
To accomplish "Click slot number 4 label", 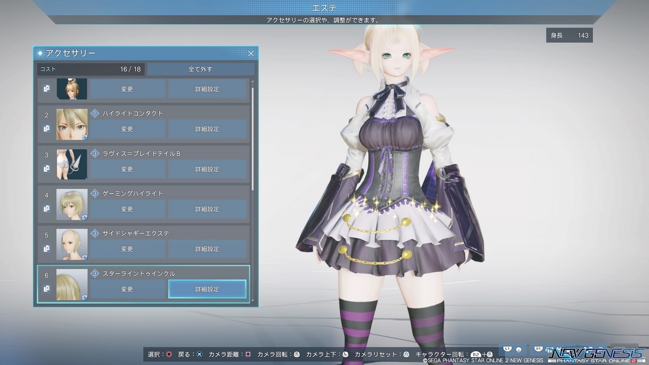I will point(47,195).
